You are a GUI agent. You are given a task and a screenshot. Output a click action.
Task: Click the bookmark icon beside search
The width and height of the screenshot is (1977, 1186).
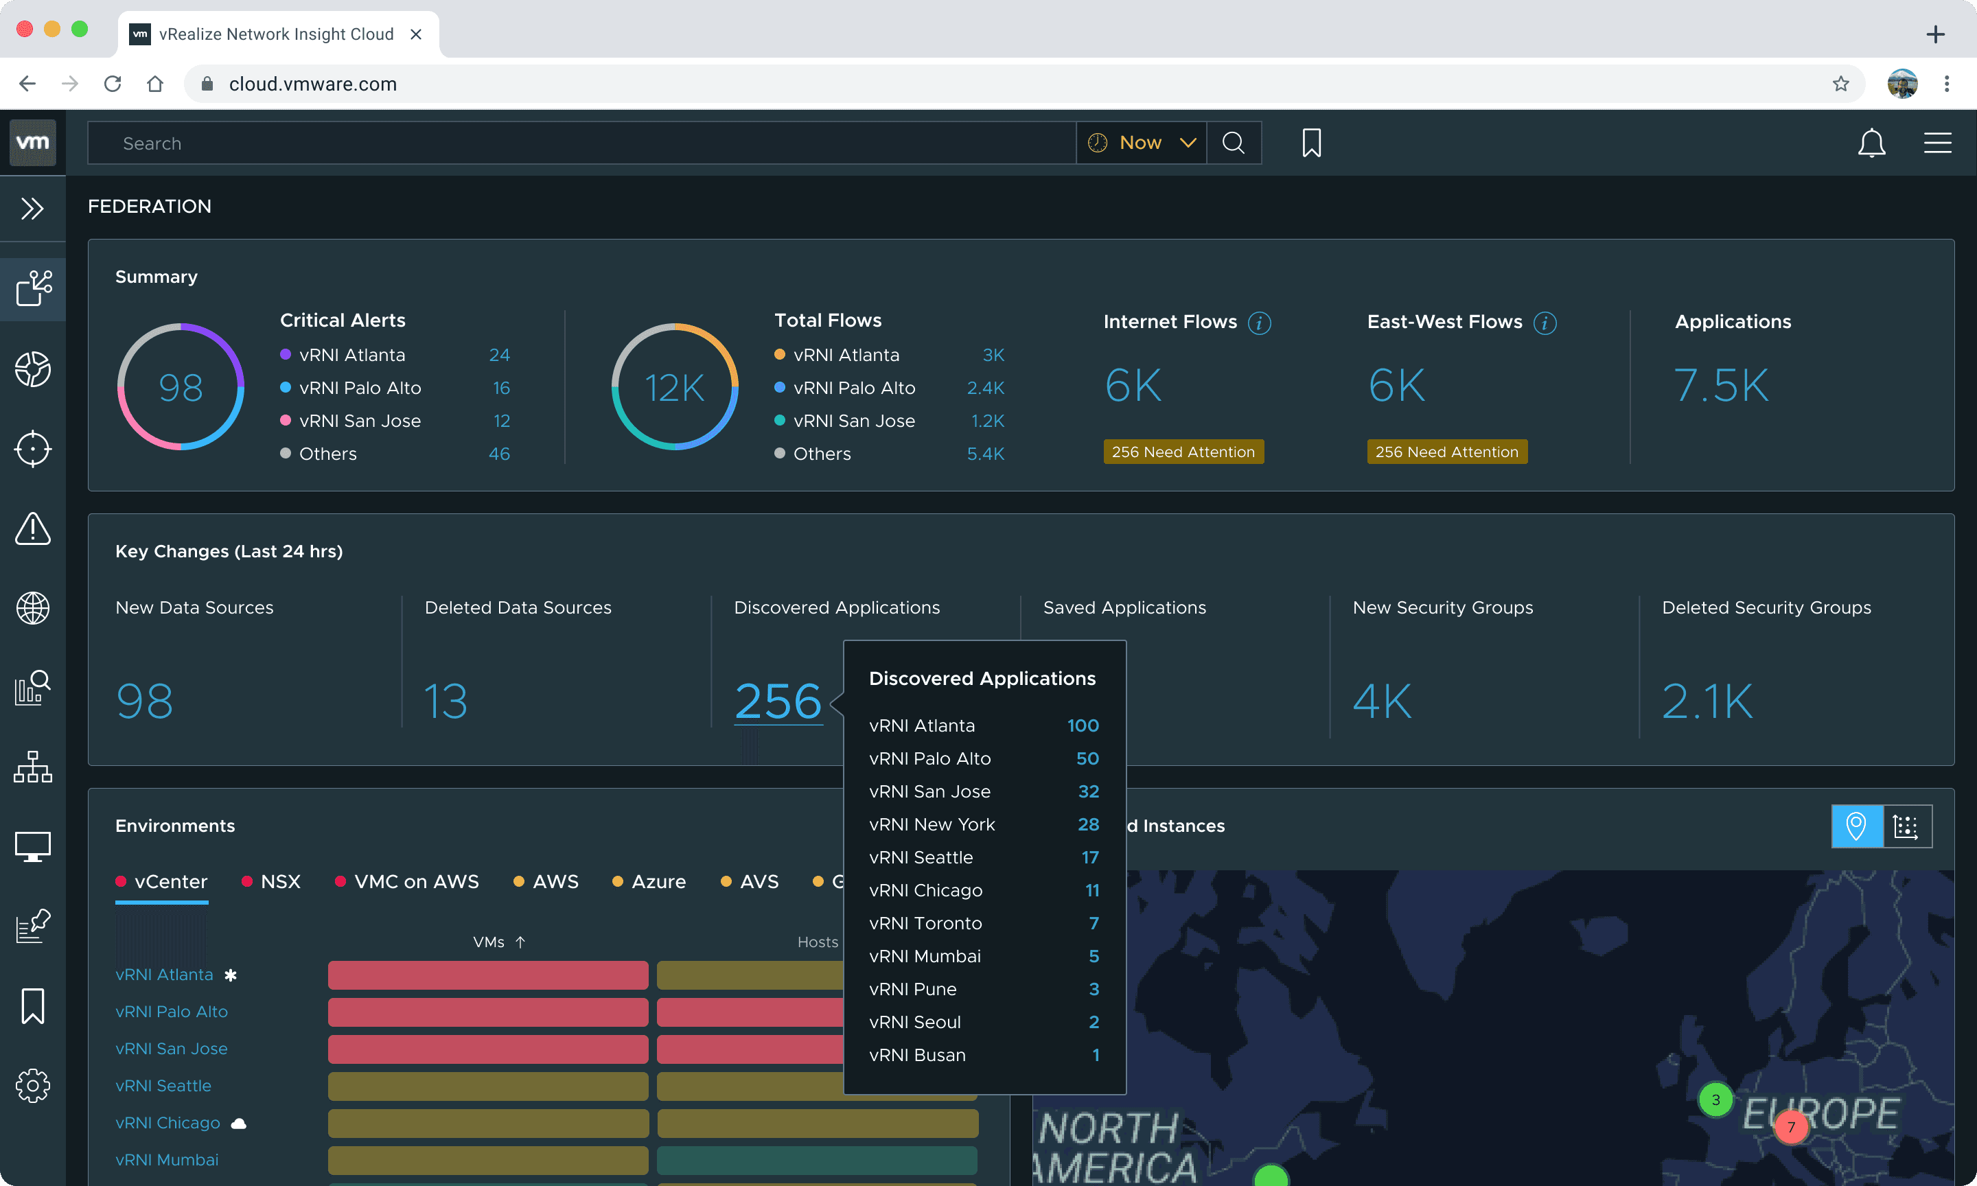1311,143
